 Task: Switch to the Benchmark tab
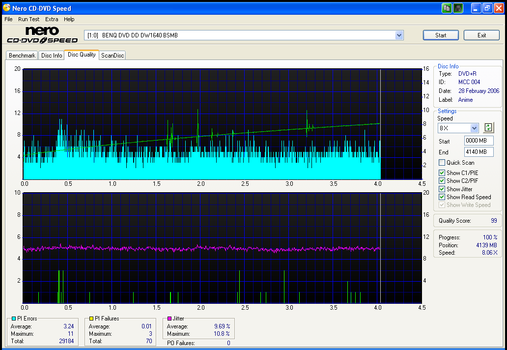coord(22,56)
